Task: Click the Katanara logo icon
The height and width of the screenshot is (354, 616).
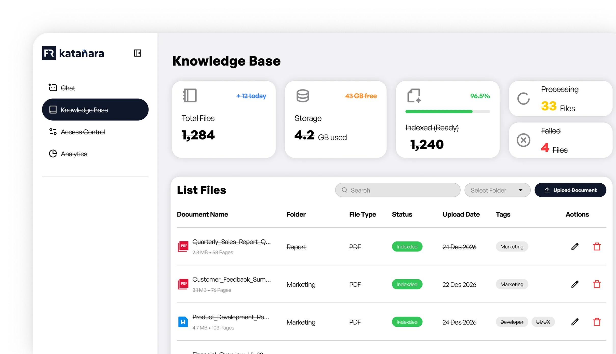Action: (49, 53)
